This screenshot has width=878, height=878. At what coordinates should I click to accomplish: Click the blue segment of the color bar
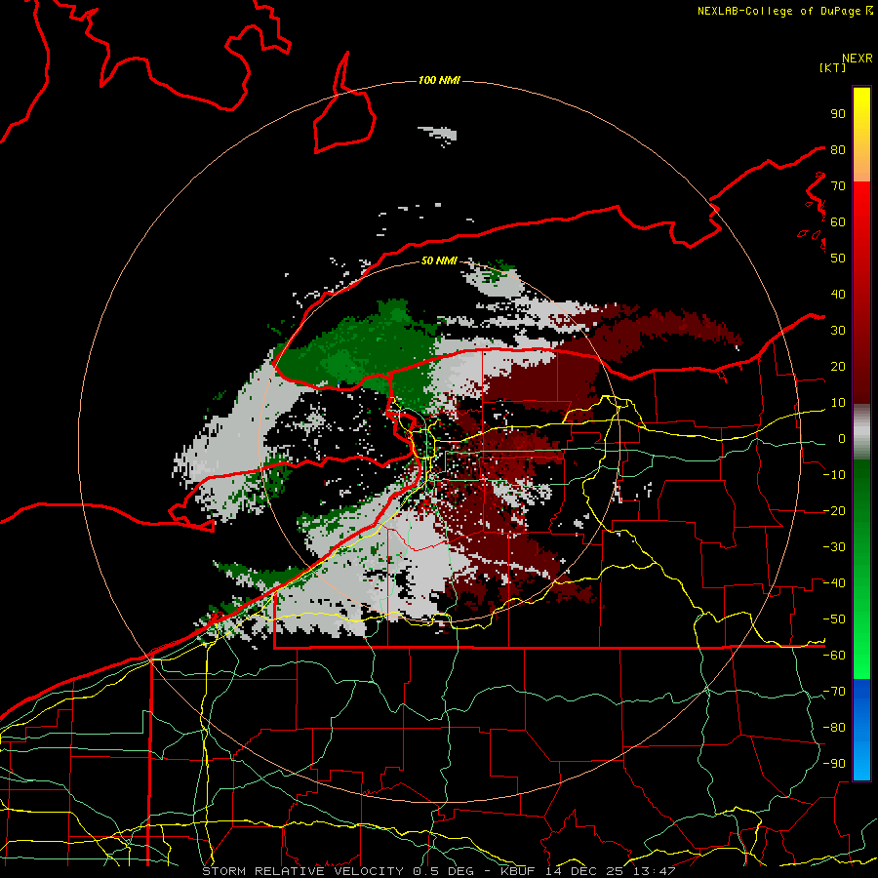[x=861, y=730]
